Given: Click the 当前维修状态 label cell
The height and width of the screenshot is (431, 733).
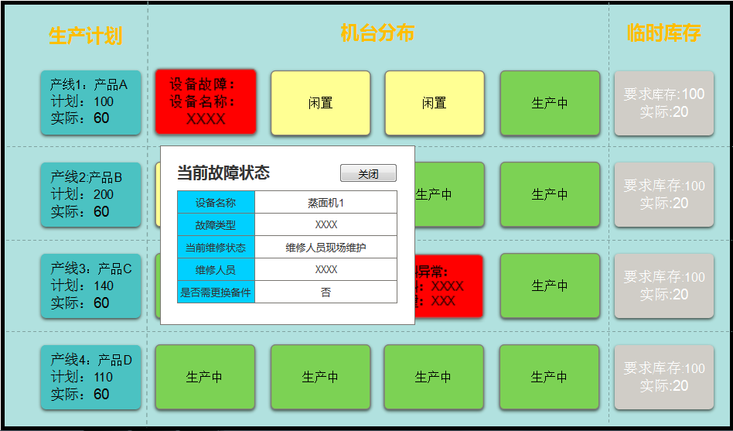Looking at the screenshot, I should coord(216,247).
